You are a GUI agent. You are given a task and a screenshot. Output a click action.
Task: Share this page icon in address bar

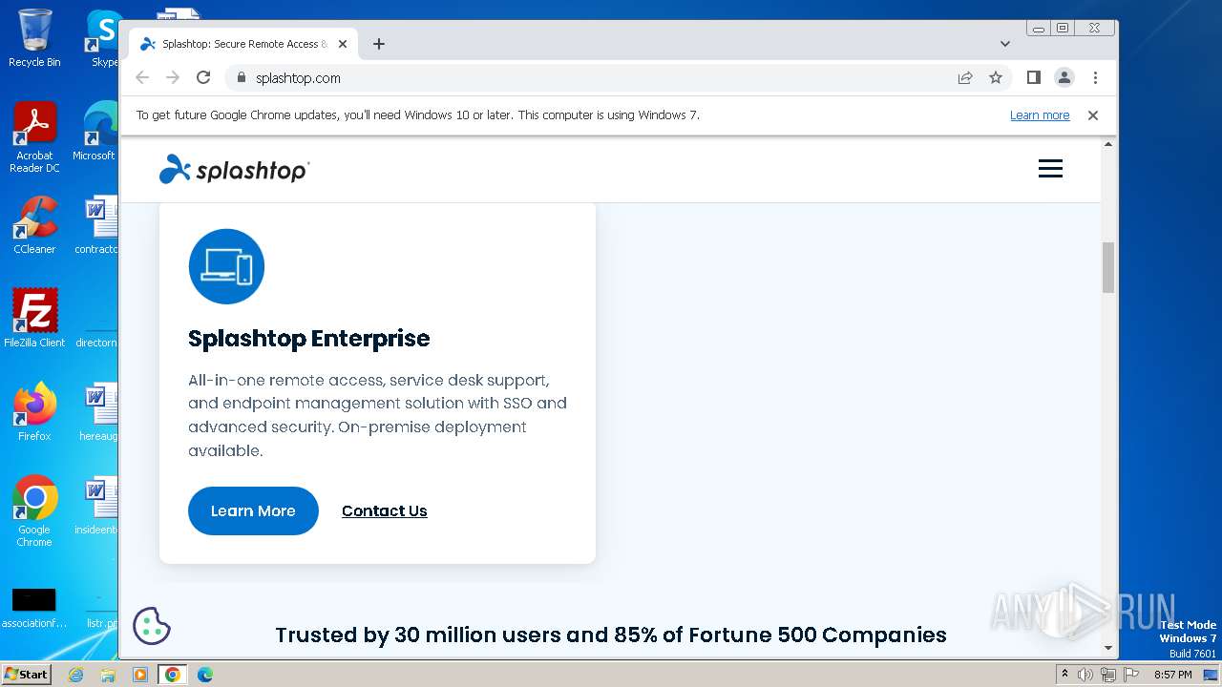click(965, 78)
